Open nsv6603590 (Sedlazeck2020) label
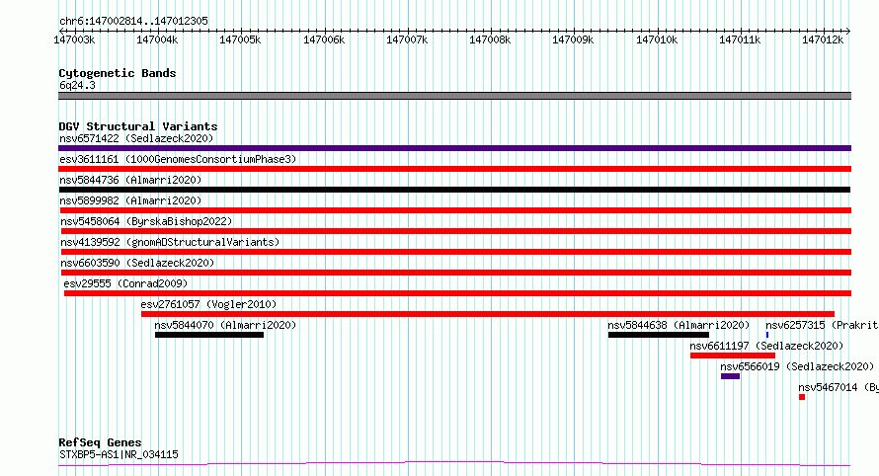The height and width of the screenshot is (476, 879). coord(137,263)
